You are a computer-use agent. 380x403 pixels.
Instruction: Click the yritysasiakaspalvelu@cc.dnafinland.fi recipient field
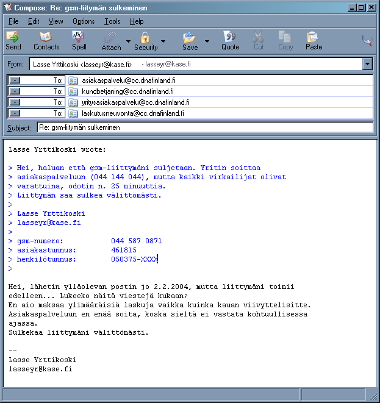point(220,102)
